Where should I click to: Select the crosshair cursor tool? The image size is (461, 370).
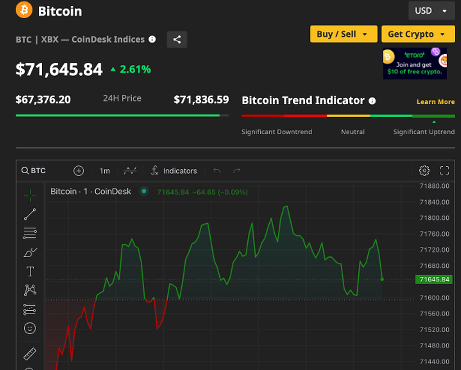(x=30, y=195)
